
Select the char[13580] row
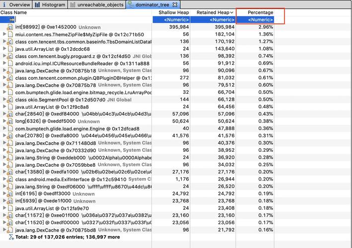tap(137, 172)
